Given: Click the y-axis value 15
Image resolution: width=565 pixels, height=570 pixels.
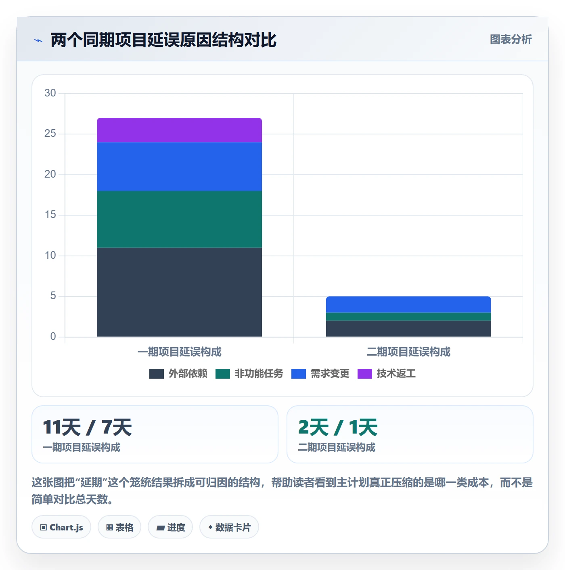Looking at the screenshot, I should coord(50,215).
